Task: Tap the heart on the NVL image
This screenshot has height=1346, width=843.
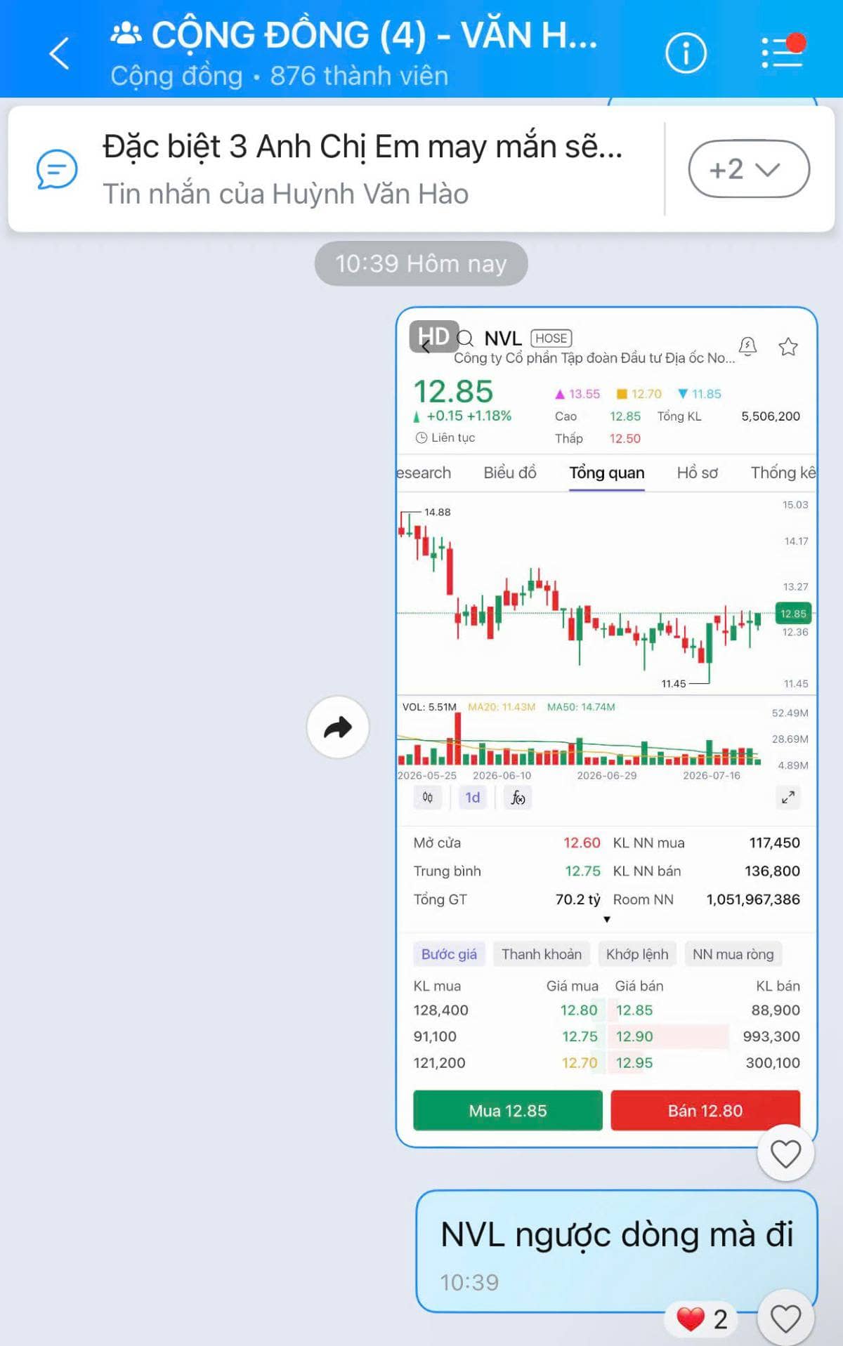Action: (785, 1154)
